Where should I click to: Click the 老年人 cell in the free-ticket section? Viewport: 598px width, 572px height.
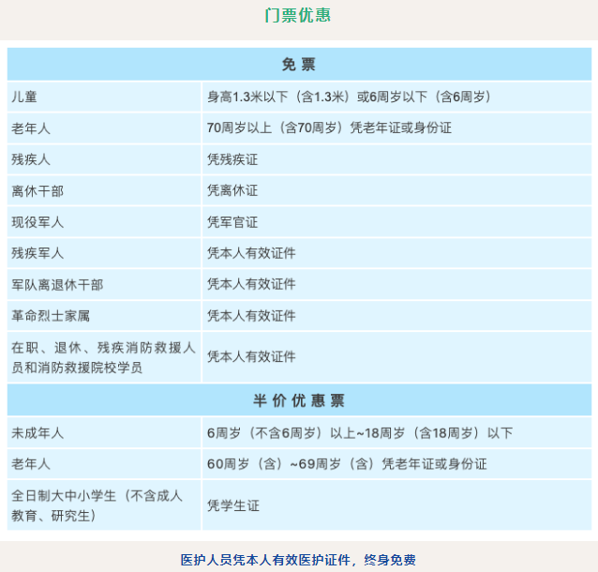104,128
